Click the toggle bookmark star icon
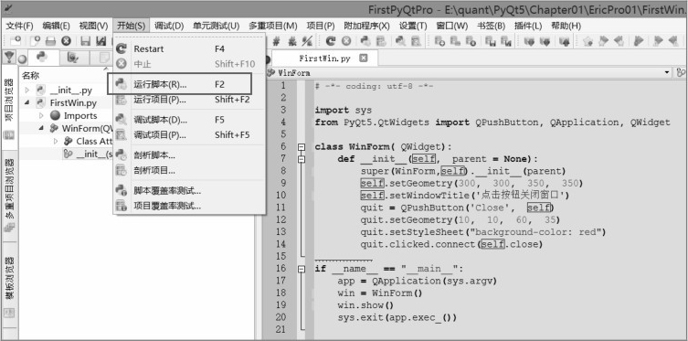Viewport: 688px width, 341px height. click(588, 41)
